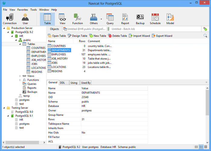
Task: Open the Untitled - Batch Job tab
Action: tap(121, 29)
